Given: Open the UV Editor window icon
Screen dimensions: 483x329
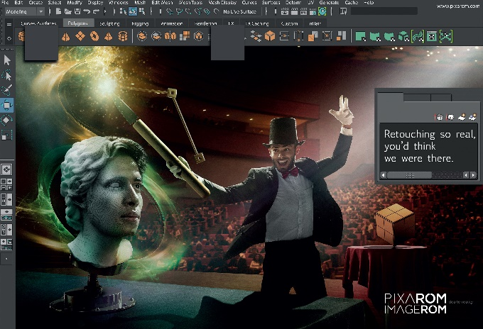Looking at the screenshot, I should coord(432,36).
